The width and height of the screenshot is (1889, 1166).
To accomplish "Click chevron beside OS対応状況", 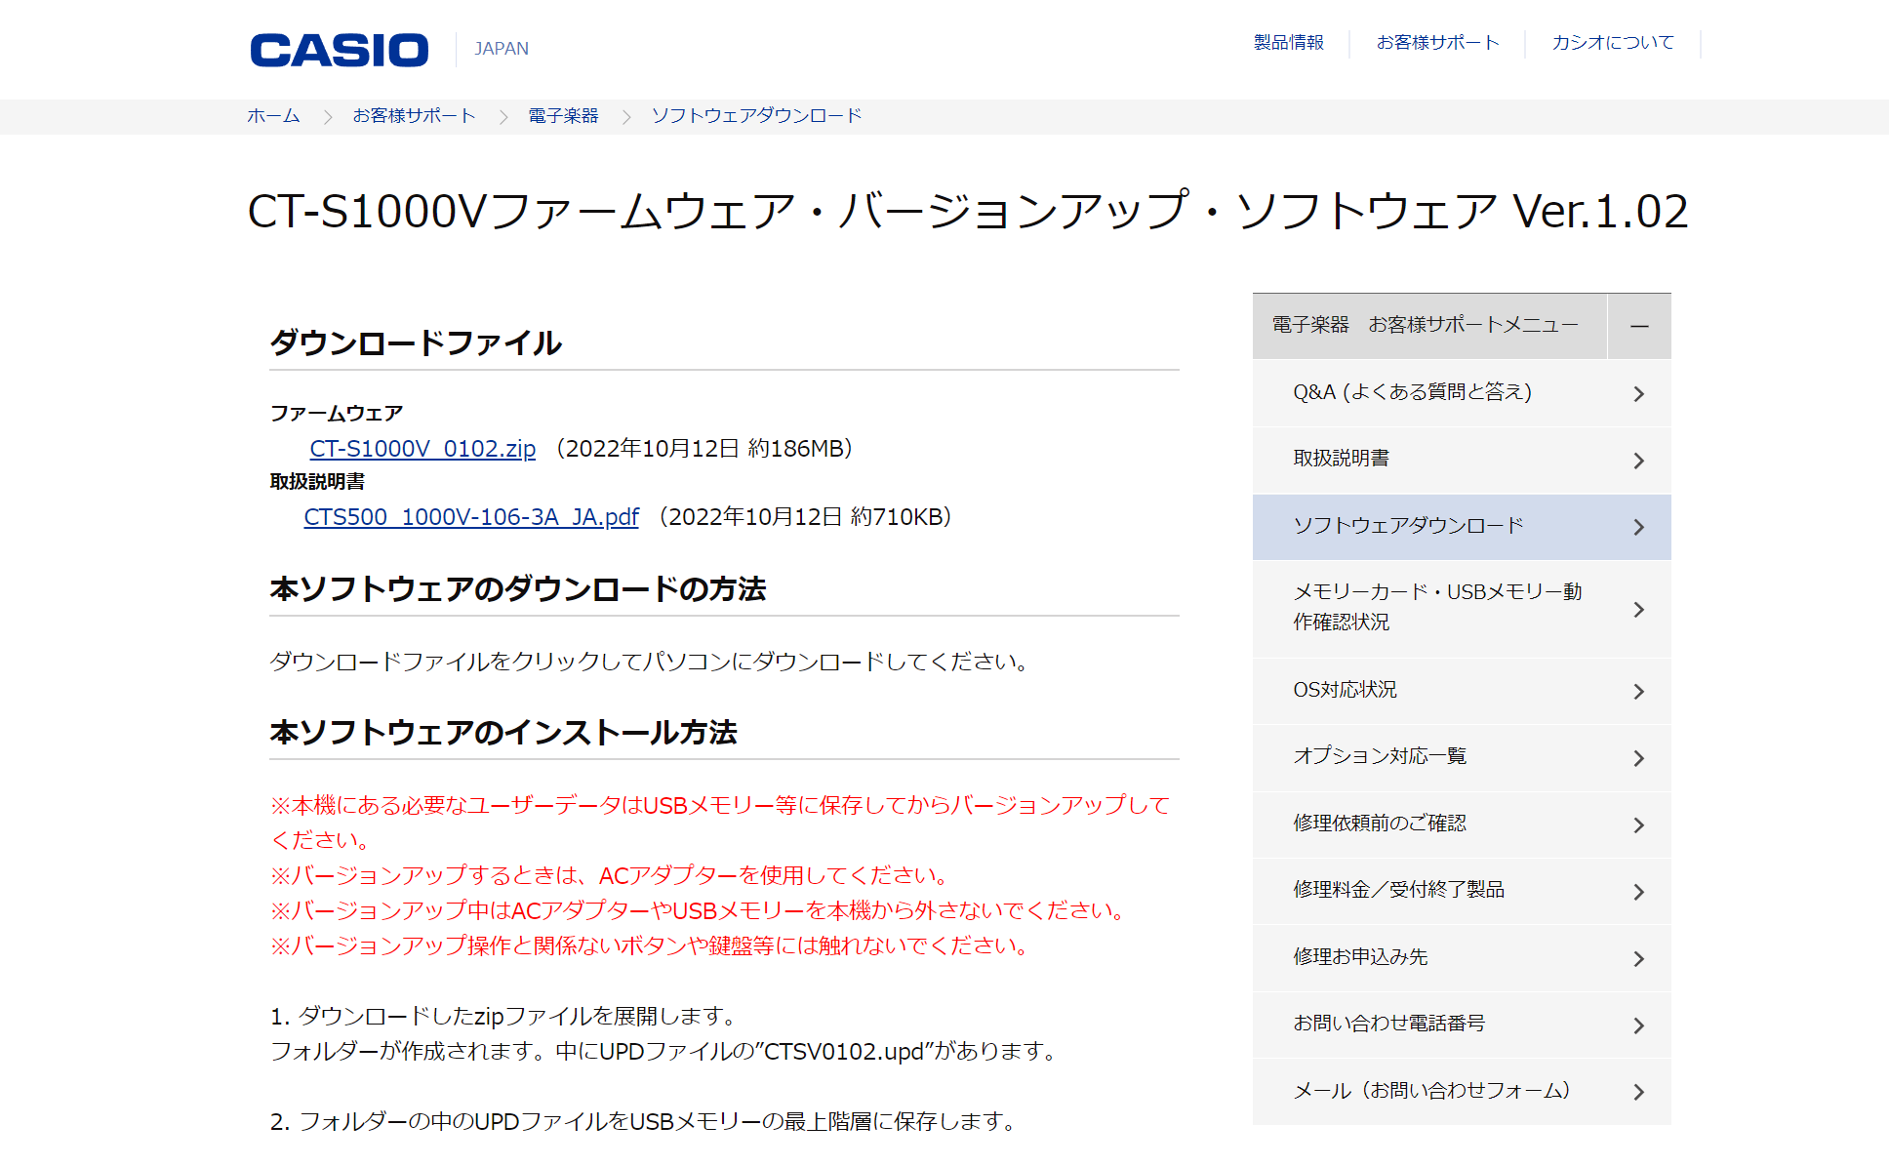I will tap(1638, 691).
